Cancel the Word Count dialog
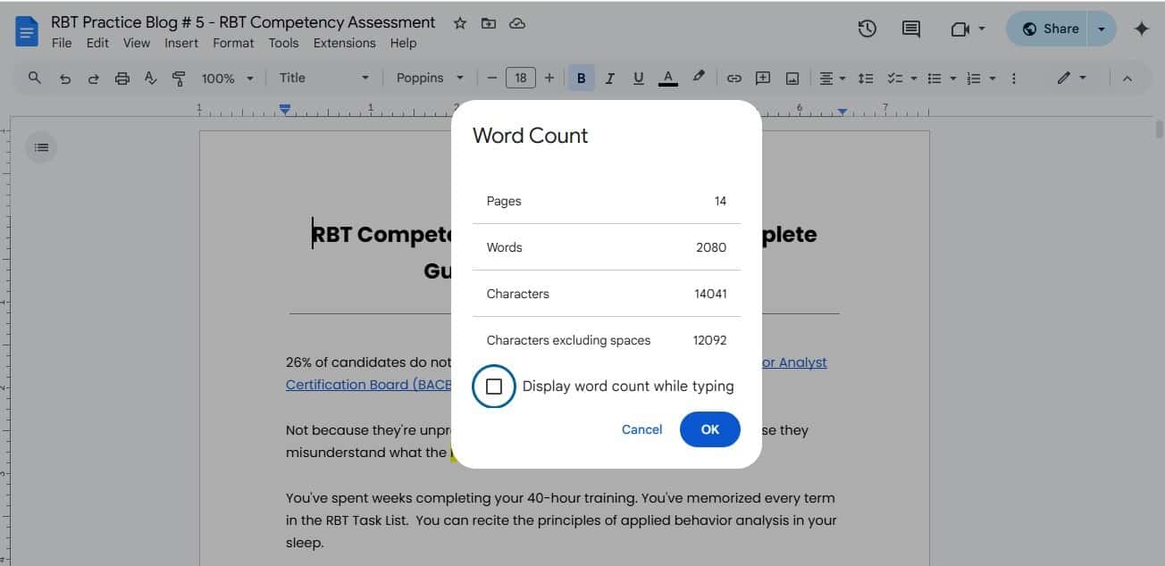 [641, 429]
